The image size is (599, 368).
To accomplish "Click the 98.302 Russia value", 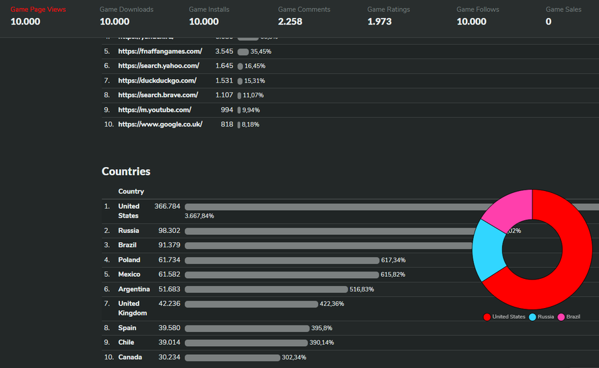I will (169, 230).
